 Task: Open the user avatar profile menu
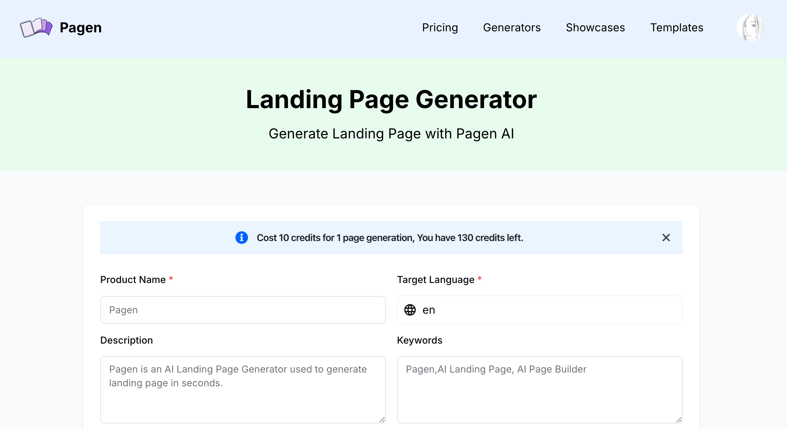click(x=750, y=28)
